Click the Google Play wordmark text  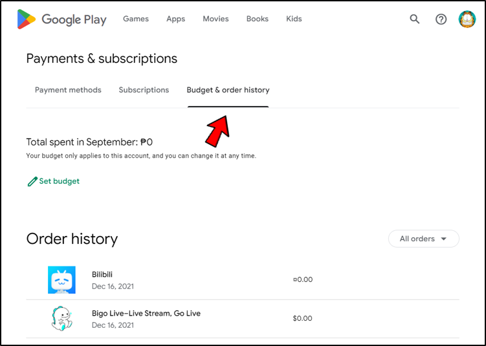tap(74, 19)
